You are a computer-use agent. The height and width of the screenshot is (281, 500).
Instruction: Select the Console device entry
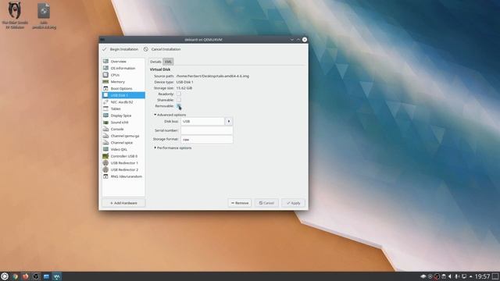pos(123,129)
